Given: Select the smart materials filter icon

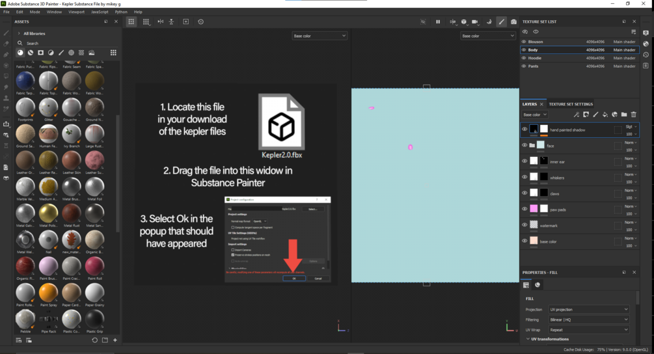Looking at the screenshot, I should (31, 53).
